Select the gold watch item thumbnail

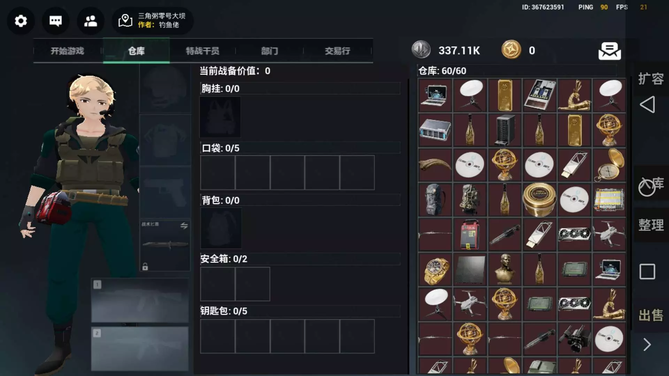(435, 269)
